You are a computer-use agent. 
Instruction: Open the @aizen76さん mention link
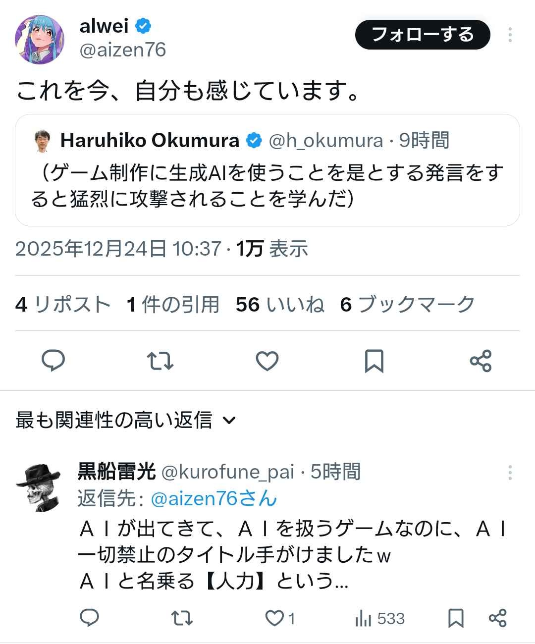[x=213, y=498]
